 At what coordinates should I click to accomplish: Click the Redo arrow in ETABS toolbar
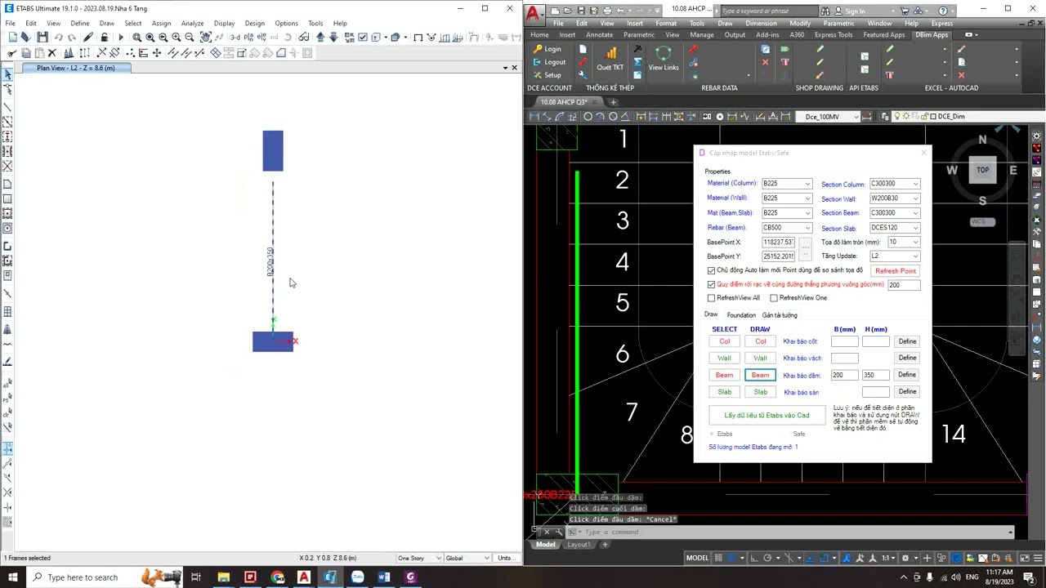point(72,38)
